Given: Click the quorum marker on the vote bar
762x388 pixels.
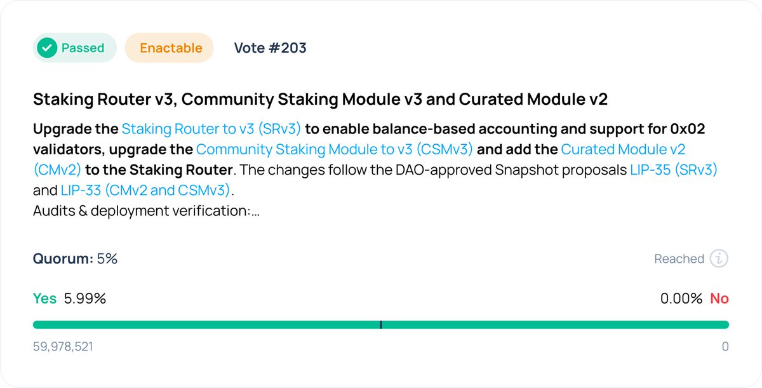Looking at the screenshot, I should 380,324.
